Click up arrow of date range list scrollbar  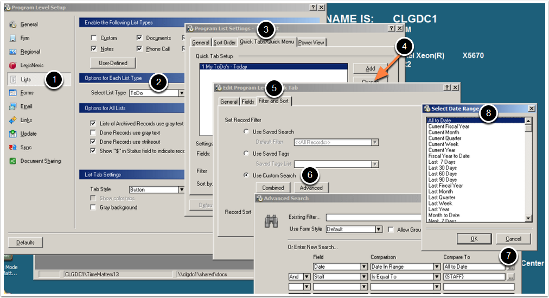click(x=528, y=121)
